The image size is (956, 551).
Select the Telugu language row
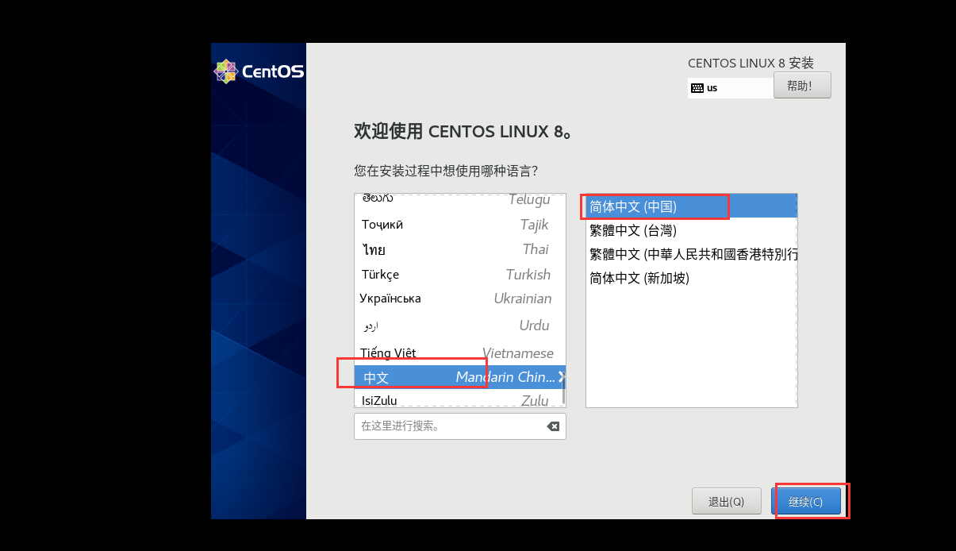tap(459, 200)
